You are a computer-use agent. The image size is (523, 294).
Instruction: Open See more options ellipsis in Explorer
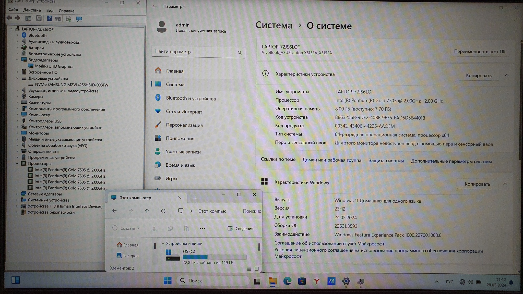[x=202, y=228]
